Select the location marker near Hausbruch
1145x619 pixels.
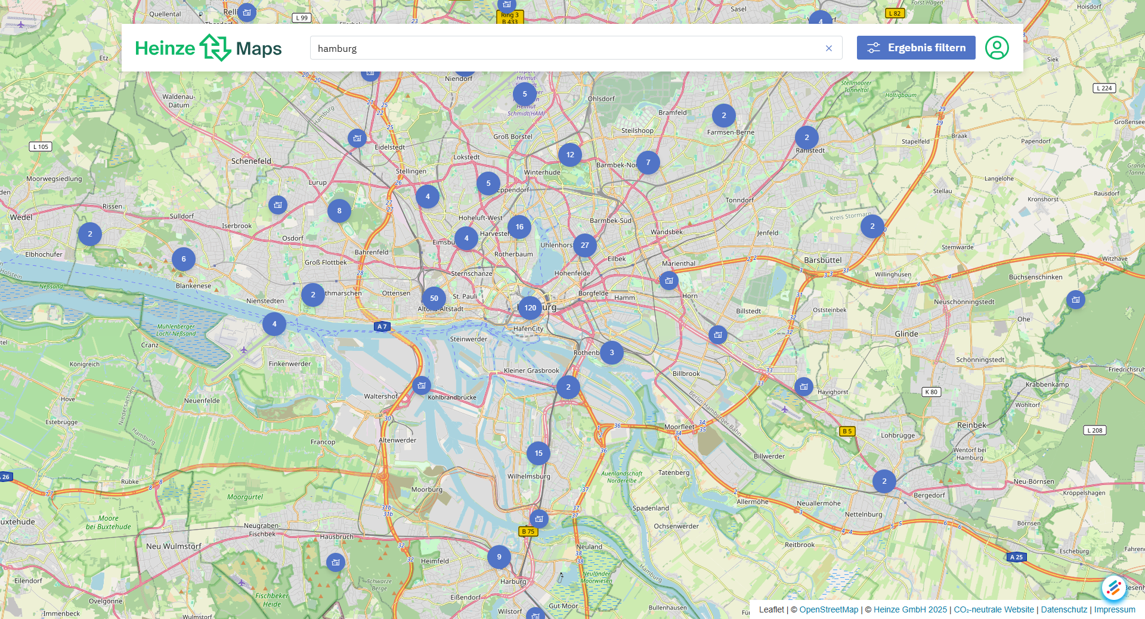[x=336, y=562]
